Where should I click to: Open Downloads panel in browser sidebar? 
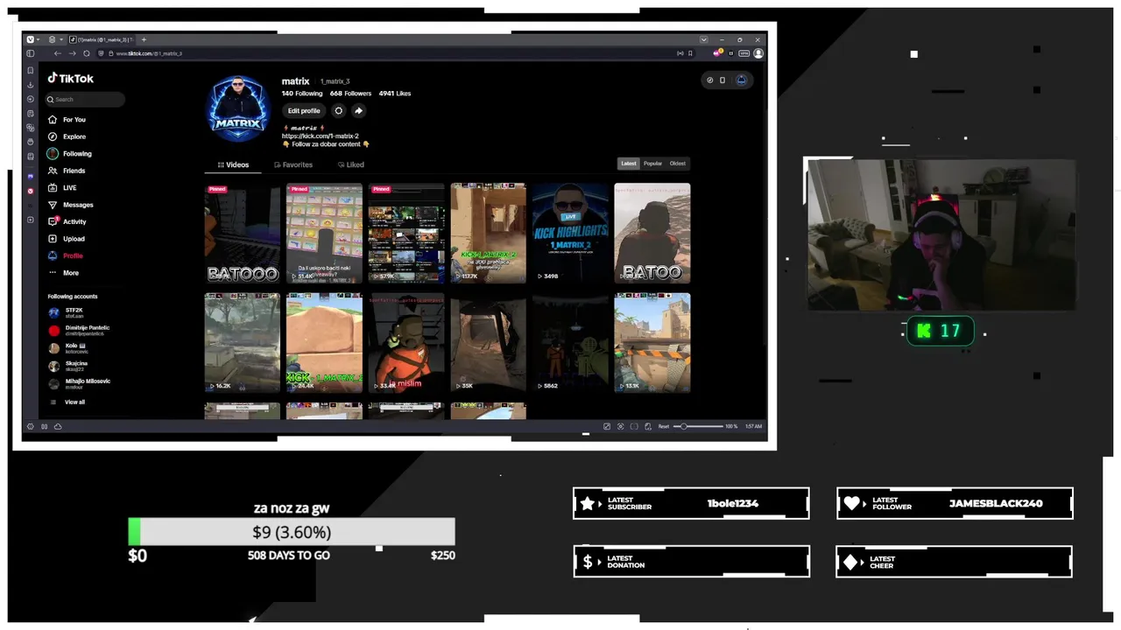click(31, 85)
